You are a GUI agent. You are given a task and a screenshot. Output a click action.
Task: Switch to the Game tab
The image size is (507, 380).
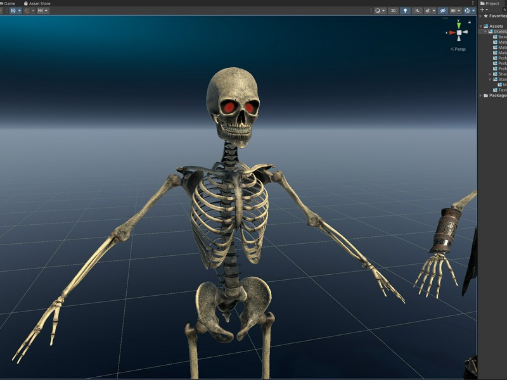[x=8, y=3]
